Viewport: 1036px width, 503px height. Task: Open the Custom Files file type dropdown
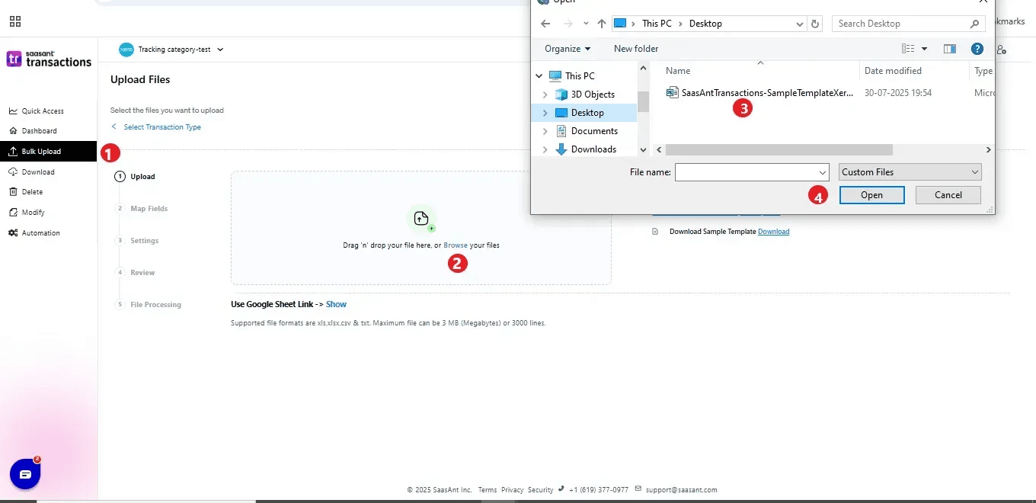click(910, 172)
